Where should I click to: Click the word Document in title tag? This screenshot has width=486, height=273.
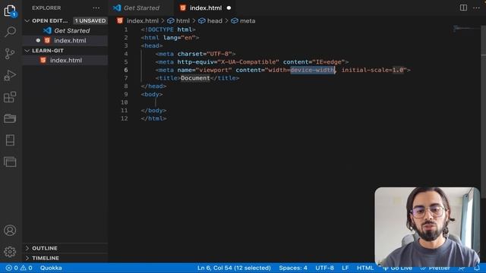click(195, 78)
